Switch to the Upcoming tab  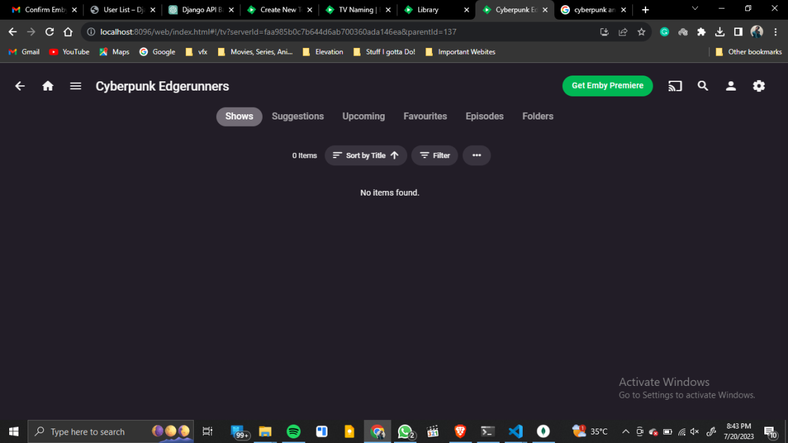tap(363, 116)
